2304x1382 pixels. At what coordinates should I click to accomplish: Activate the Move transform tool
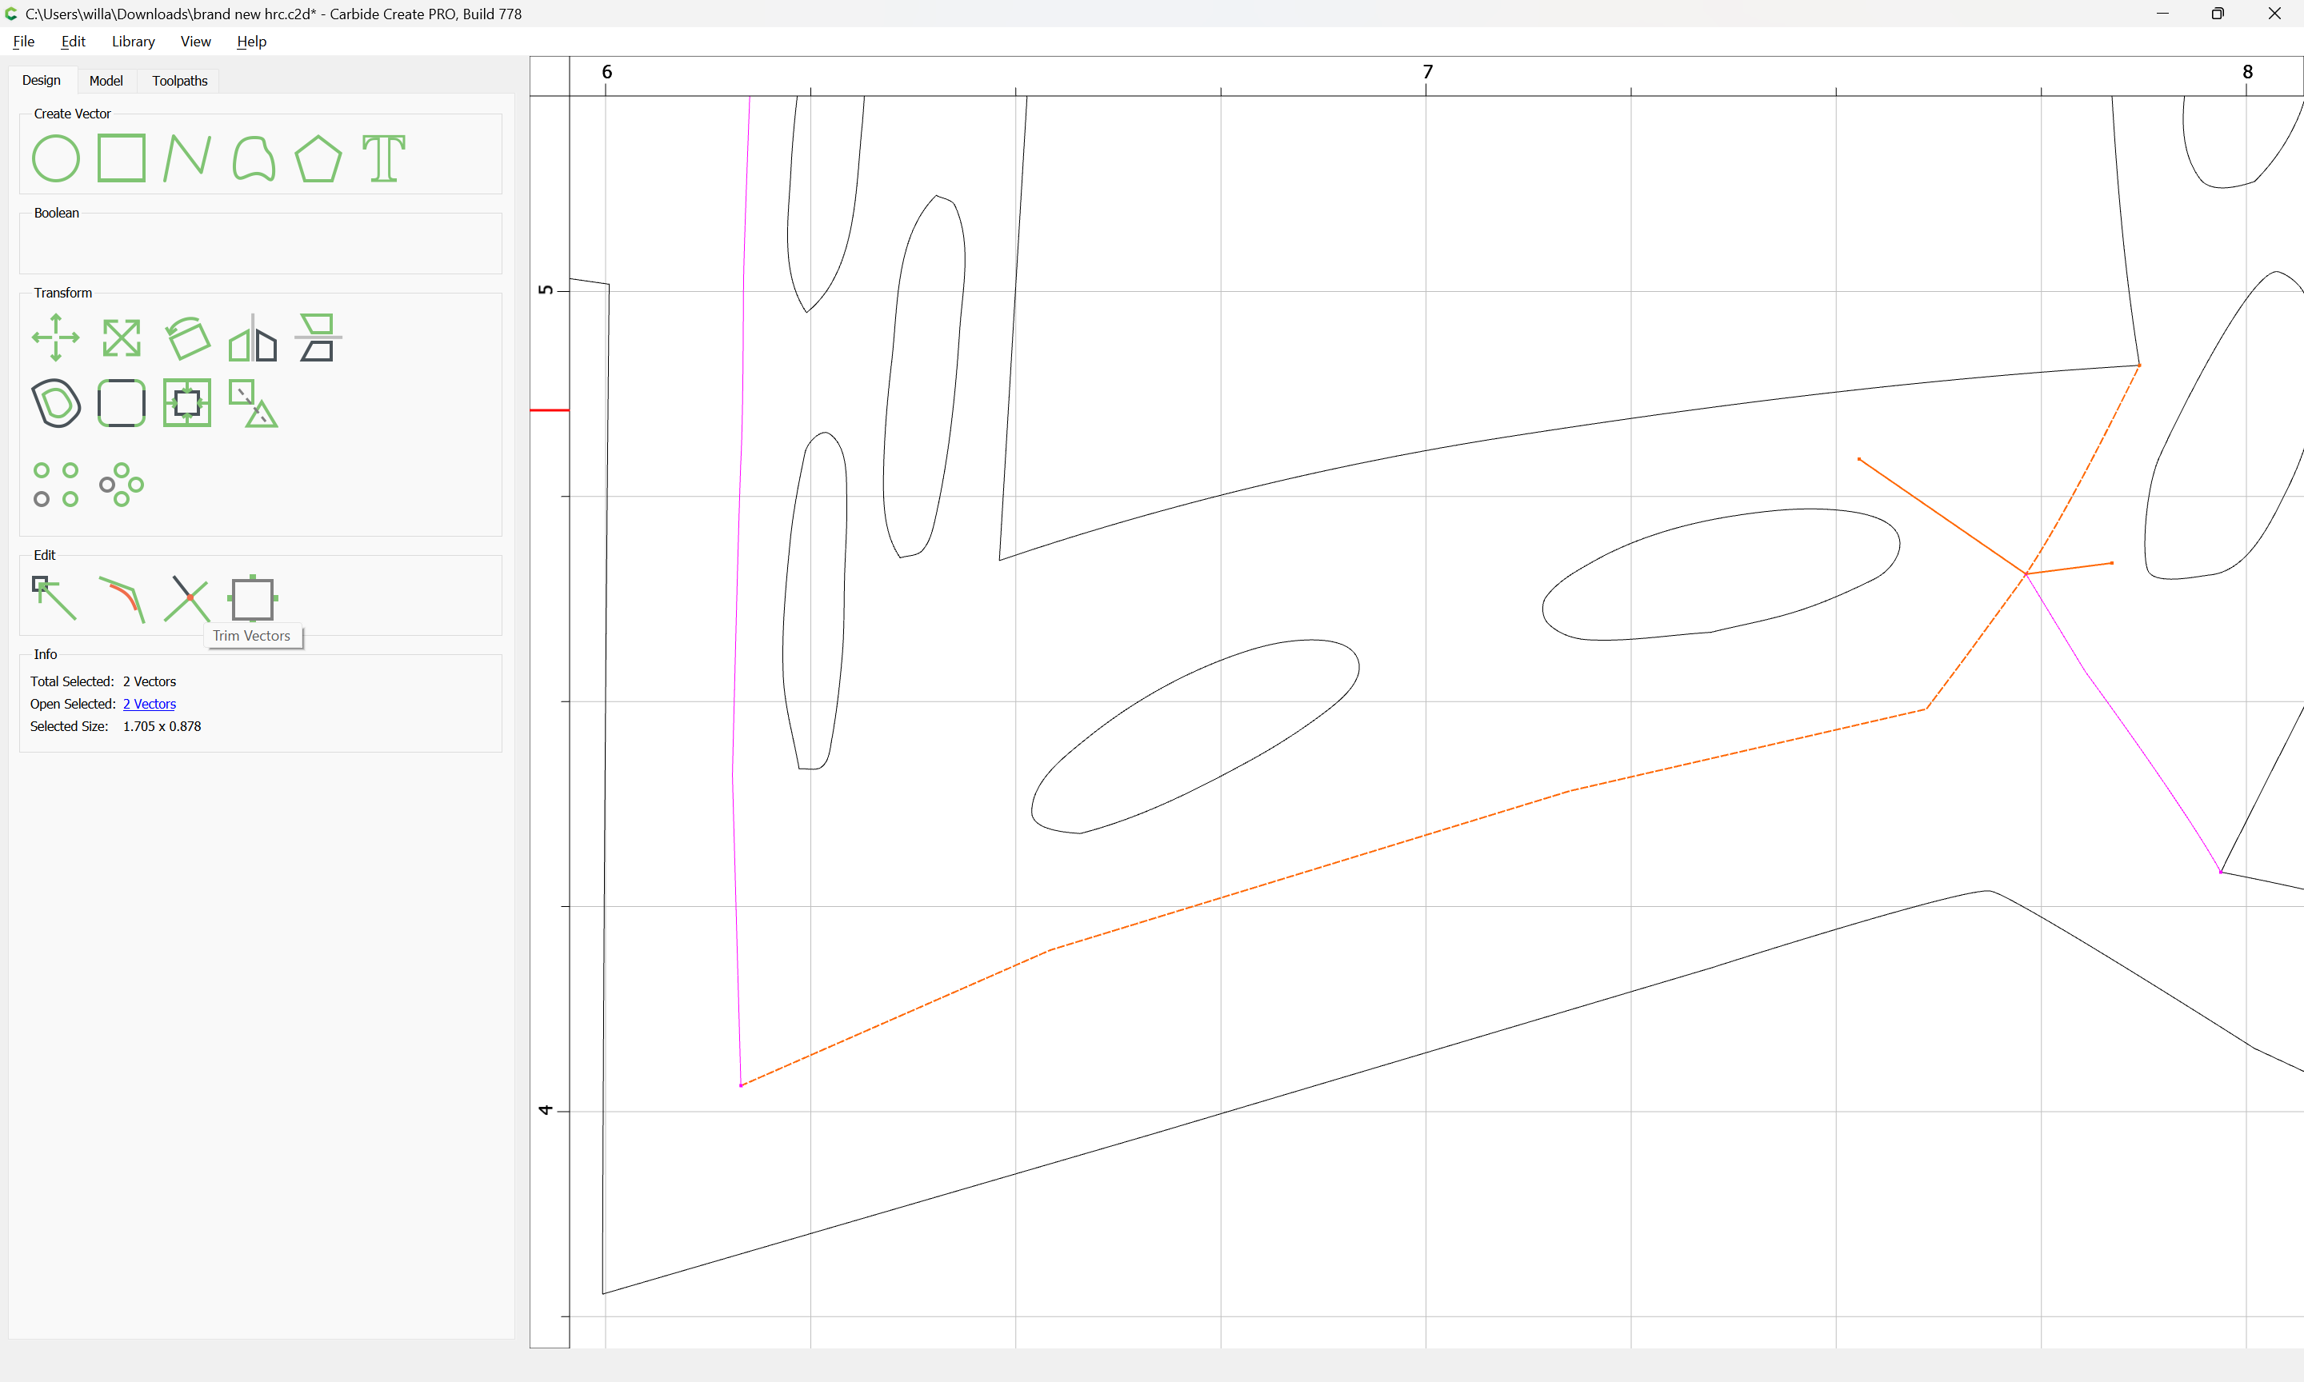(56, 338)
